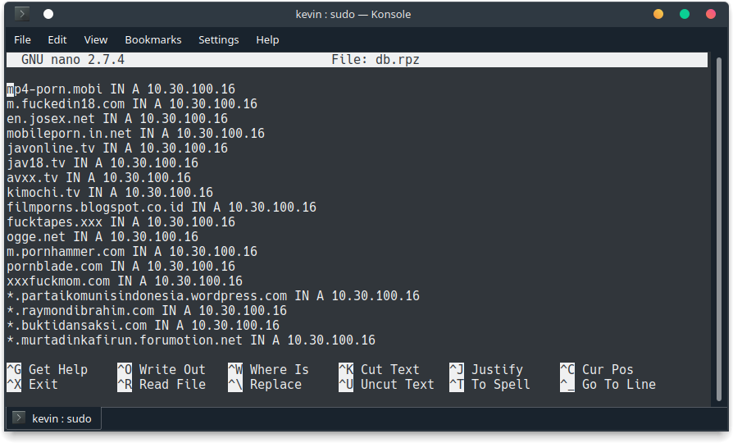Click the line starting '*.buktidansaksi.com'
733x443 pixels.
coord(143,325)
